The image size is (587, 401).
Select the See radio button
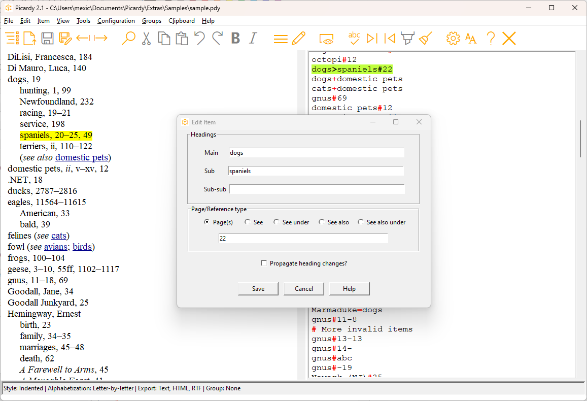point(247,222)
